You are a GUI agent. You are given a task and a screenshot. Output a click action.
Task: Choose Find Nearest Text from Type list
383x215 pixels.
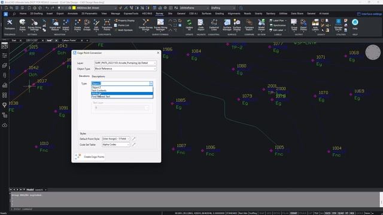(122, 97)
